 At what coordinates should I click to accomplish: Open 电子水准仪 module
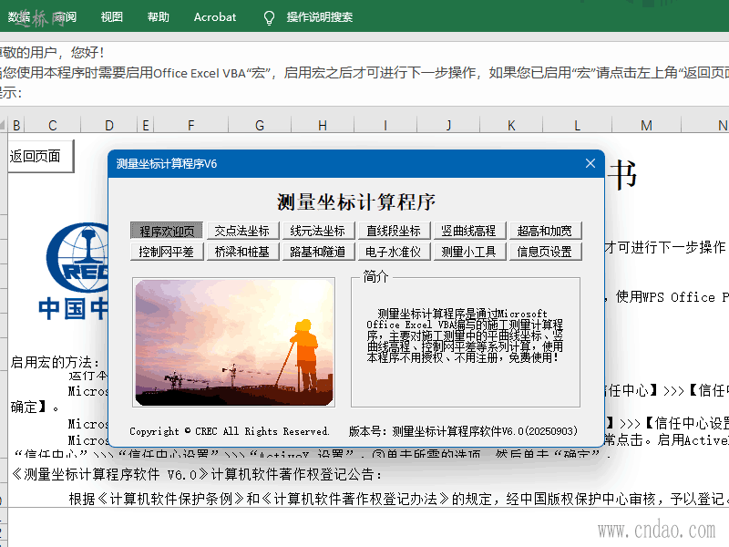(394, 252)
